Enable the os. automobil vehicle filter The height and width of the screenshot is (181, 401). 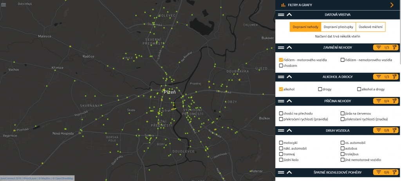tap(342, 143)
